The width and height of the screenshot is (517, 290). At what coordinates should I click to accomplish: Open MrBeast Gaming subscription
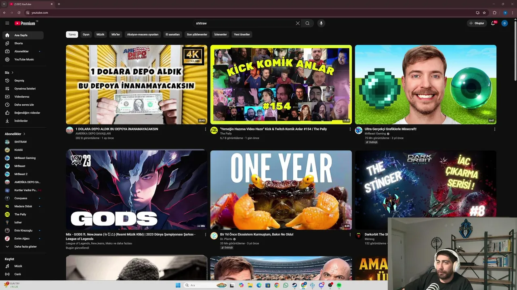23,158
